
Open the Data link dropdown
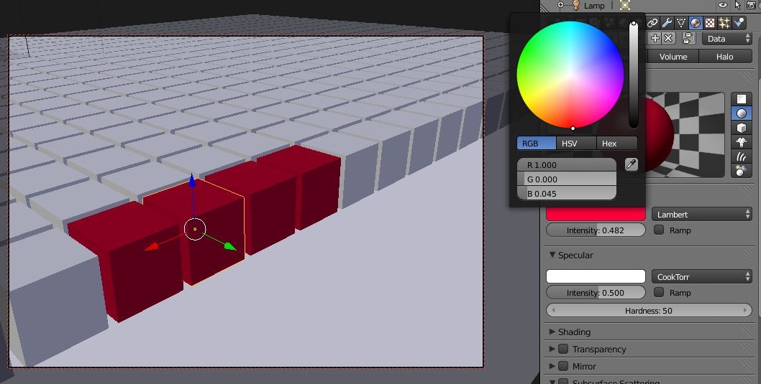726,39
